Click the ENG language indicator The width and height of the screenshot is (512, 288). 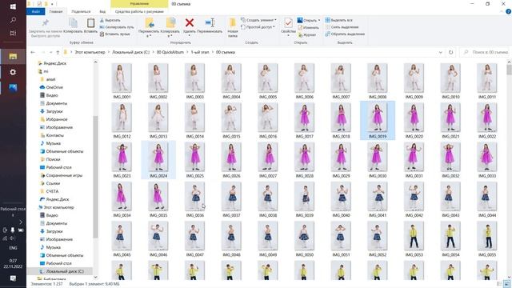(x=13, y=248)
